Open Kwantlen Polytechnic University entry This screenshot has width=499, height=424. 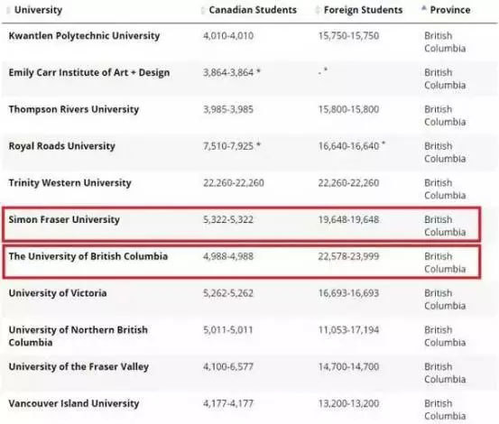[84, 35]
